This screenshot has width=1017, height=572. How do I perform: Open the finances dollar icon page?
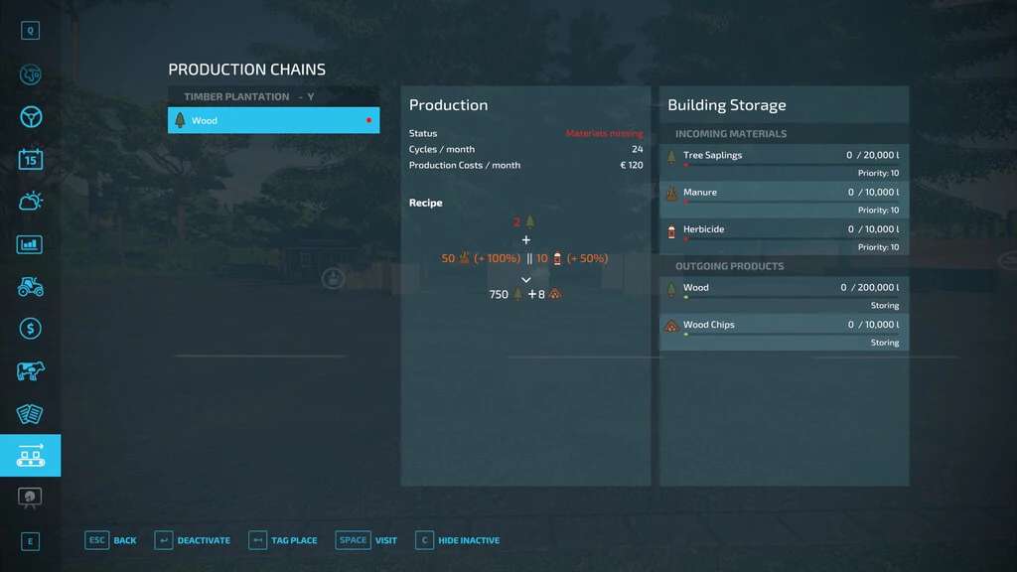31,329
